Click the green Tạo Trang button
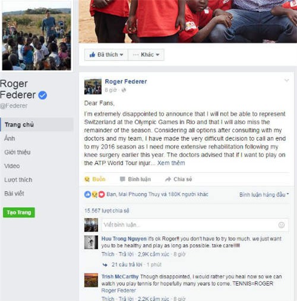Screen dimensions: 297x301 point(19,213)
